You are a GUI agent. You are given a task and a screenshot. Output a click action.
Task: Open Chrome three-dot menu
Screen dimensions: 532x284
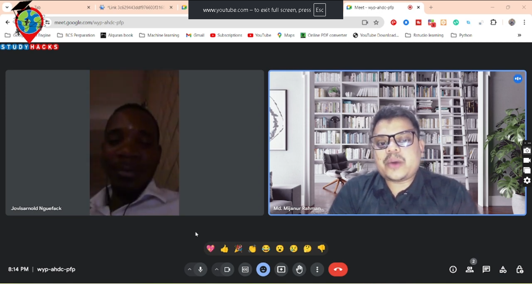point(524,23)
